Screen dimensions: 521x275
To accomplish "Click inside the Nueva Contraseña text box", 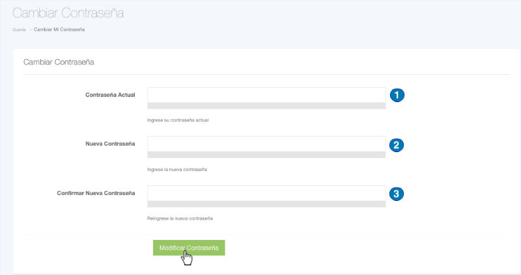I will pos(266,144).
